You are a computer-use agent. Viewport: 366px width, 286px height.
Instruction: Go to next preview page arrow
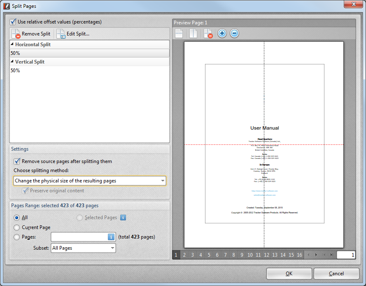[316, 255]
